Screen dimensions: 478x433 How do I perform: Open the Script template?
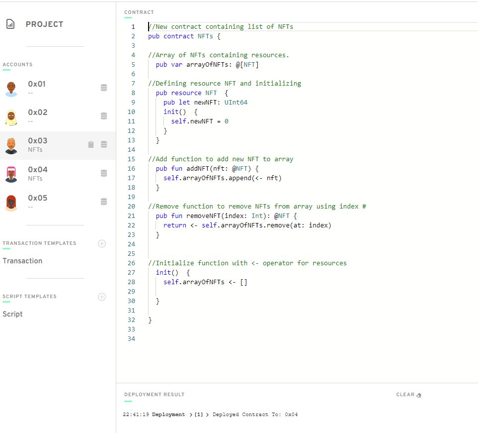pyautogui.click(x=12, y=314)
